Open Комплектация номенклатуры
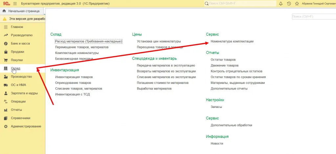The image size is (336, 154). [77, 53]
